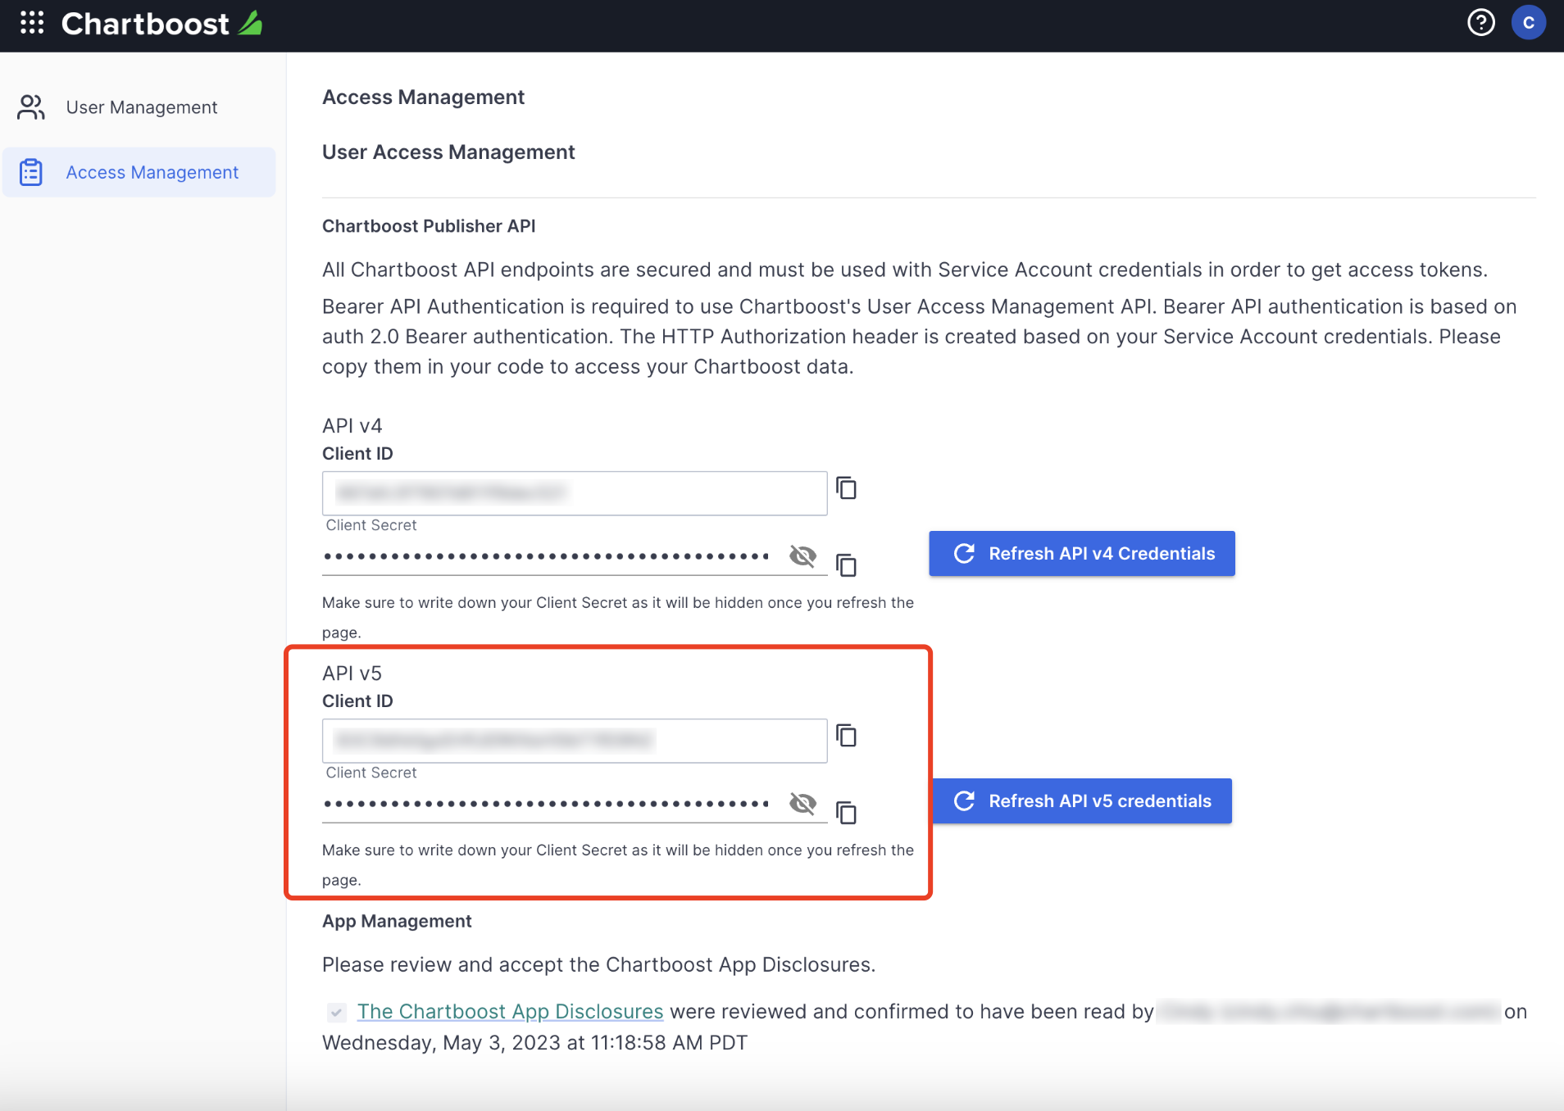Refresh API v4 Credentials
Viewport: 1564px width, 1111px height.
[x=1082, y=554]
